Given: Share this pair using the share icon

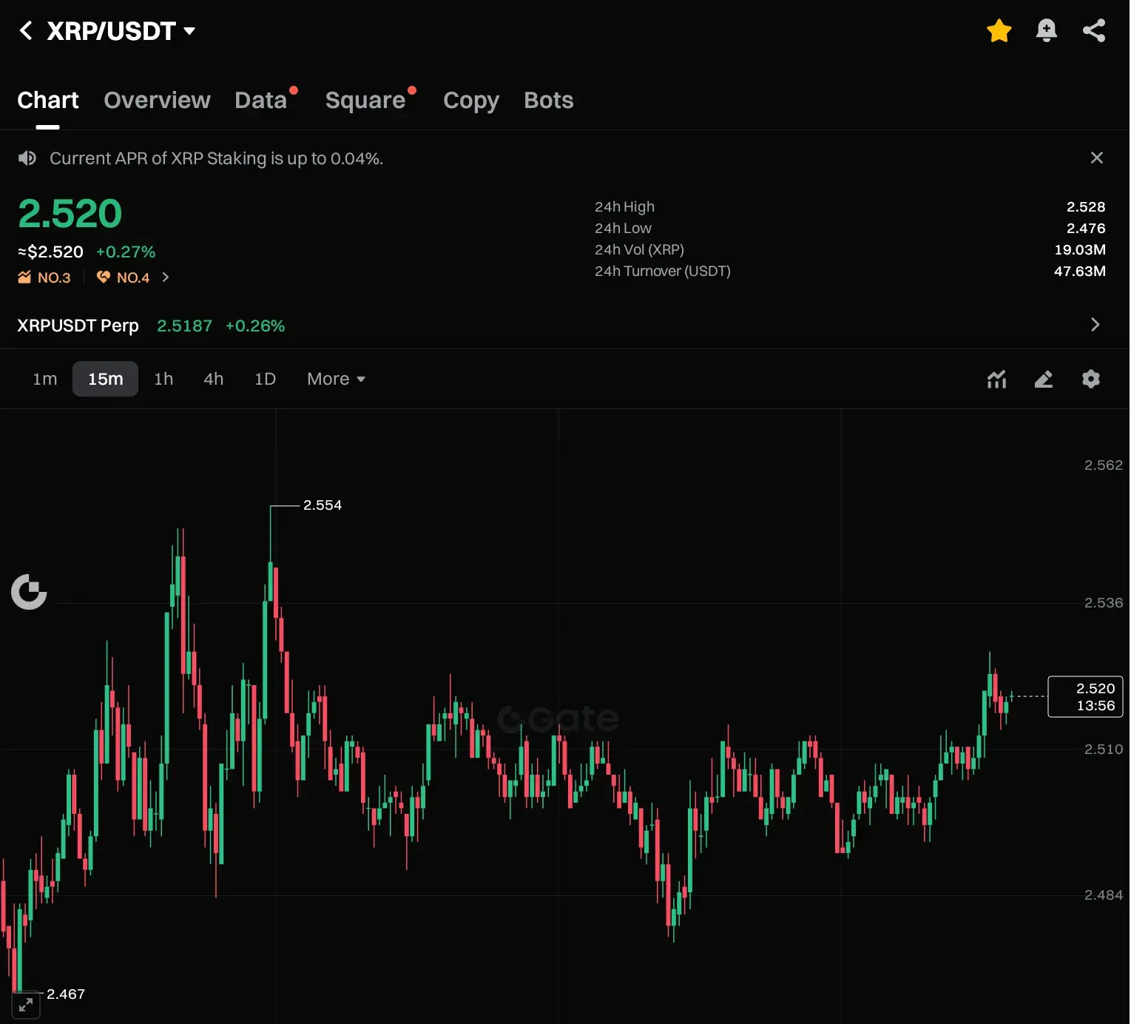Looking at the screenshot, I should [1094, 31].
